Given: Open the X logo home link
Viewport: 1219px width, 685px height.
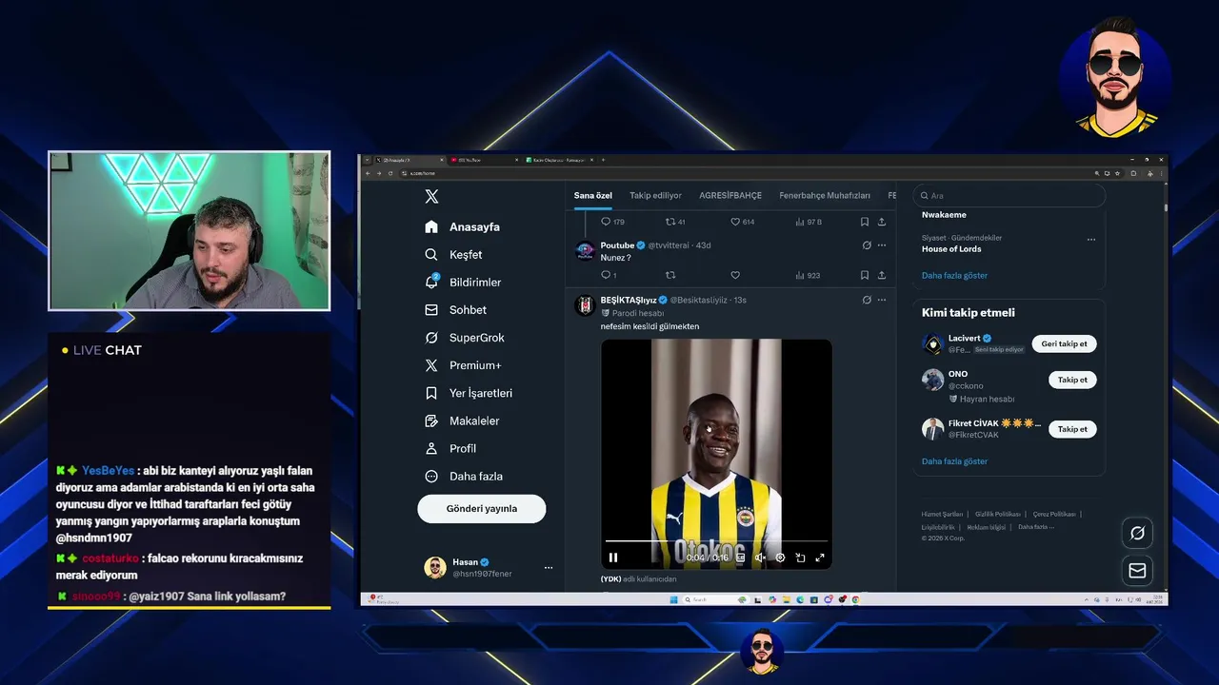Looking at the screenshot, I should coord(431,196).
